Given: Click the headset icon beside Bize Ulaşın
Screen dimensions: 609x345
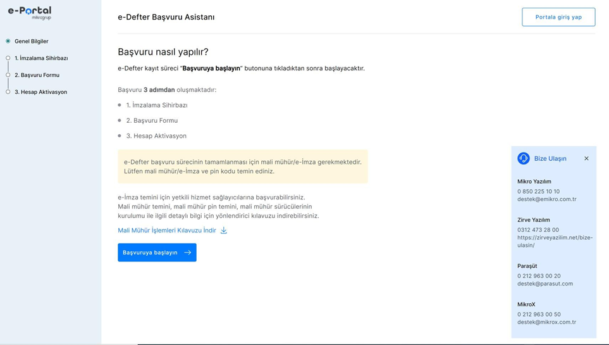Looking at the screenshot, I should (x=524, y=158).
